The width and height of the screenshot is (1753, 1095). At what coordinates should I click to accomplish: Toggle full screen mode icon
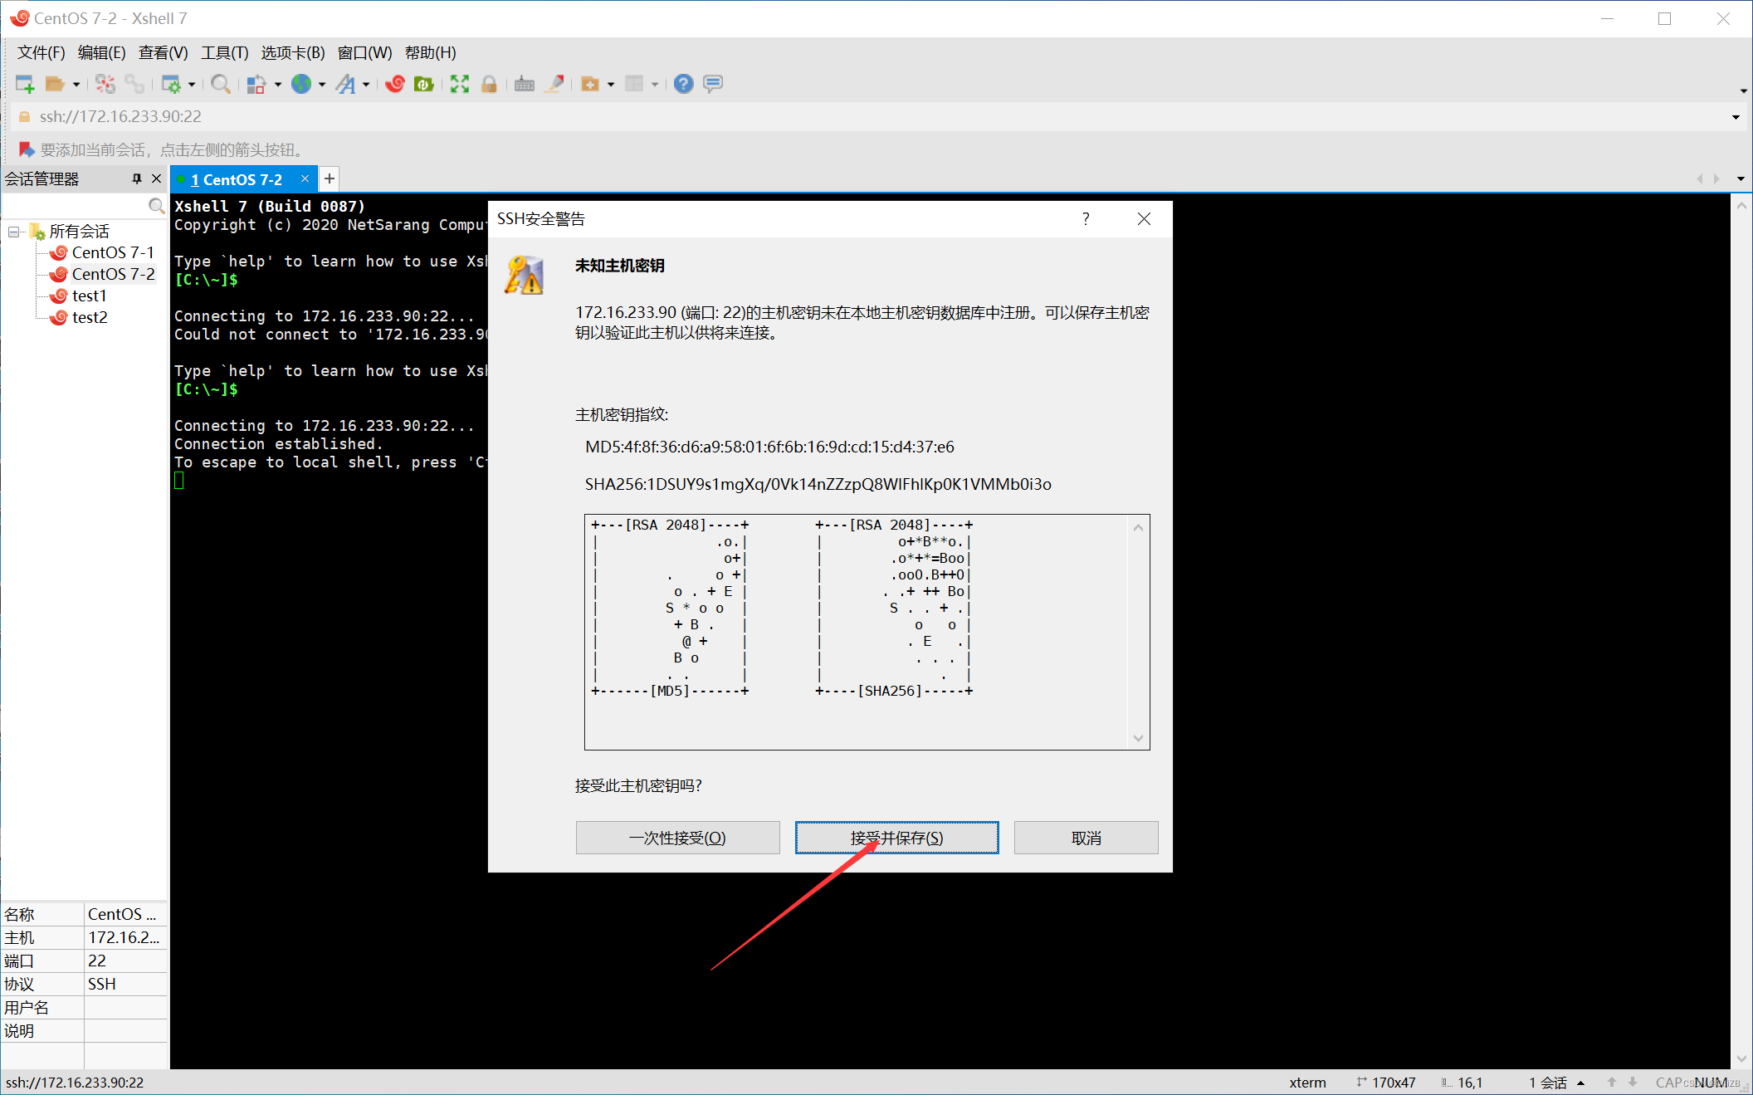(x=459, y=84)
